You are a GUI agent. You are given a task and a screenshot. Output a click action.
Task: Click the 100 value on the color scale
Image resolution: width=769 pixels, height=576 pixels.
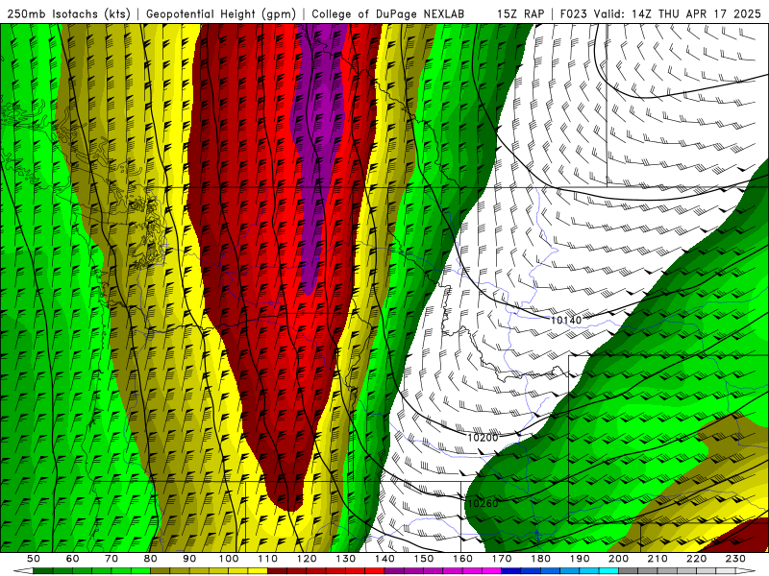[229, 559]
